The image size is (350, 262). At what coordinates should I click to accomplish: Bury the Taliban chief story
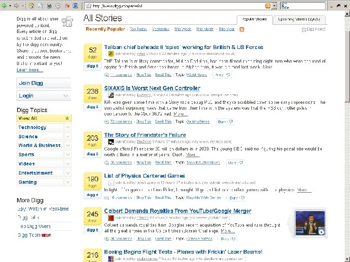pos(222,75)
